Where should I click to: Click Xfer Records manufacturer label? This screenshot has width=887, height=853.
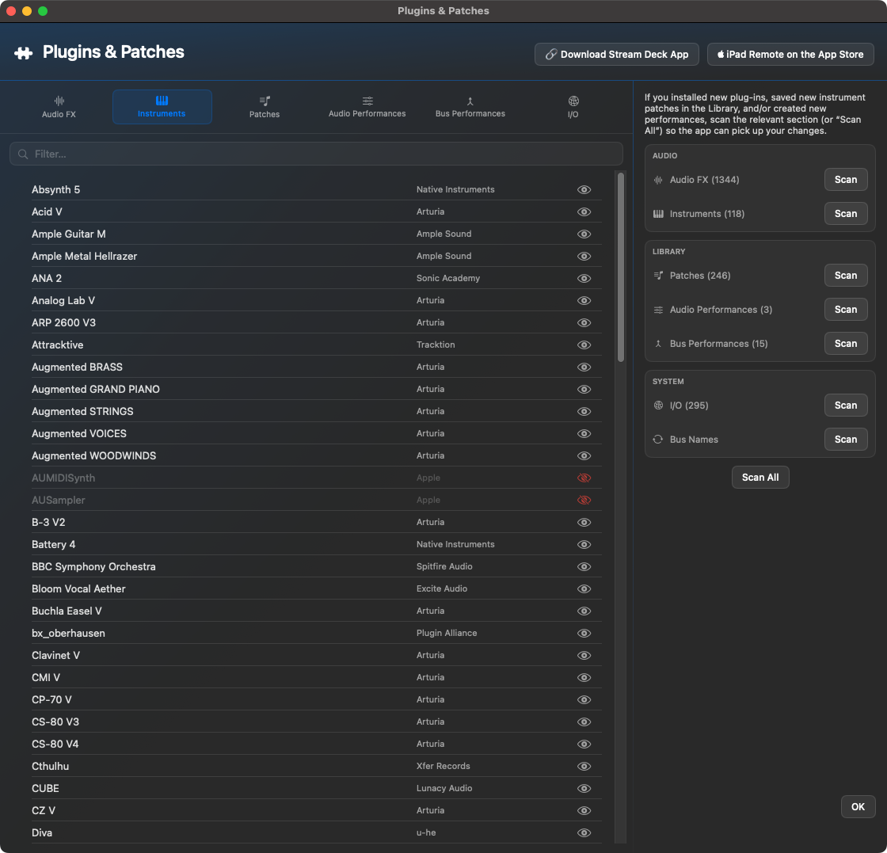[443, 766]
